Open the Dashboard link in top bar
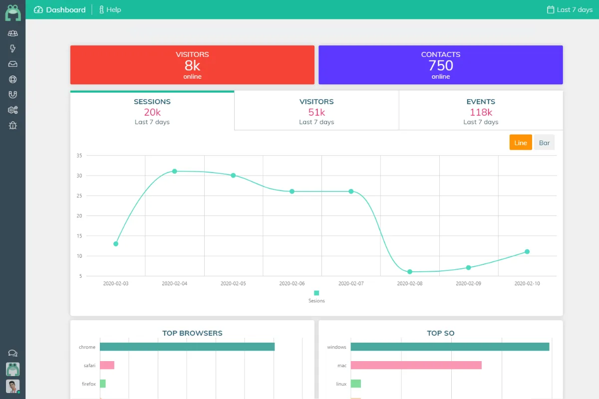 tap(60, 9)
